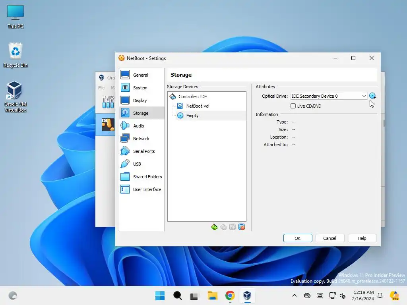Image resolution: width=407 pixels, height=305 pixels.
Task: Show hidden tray icons chevron
Action: coord(295,295)
